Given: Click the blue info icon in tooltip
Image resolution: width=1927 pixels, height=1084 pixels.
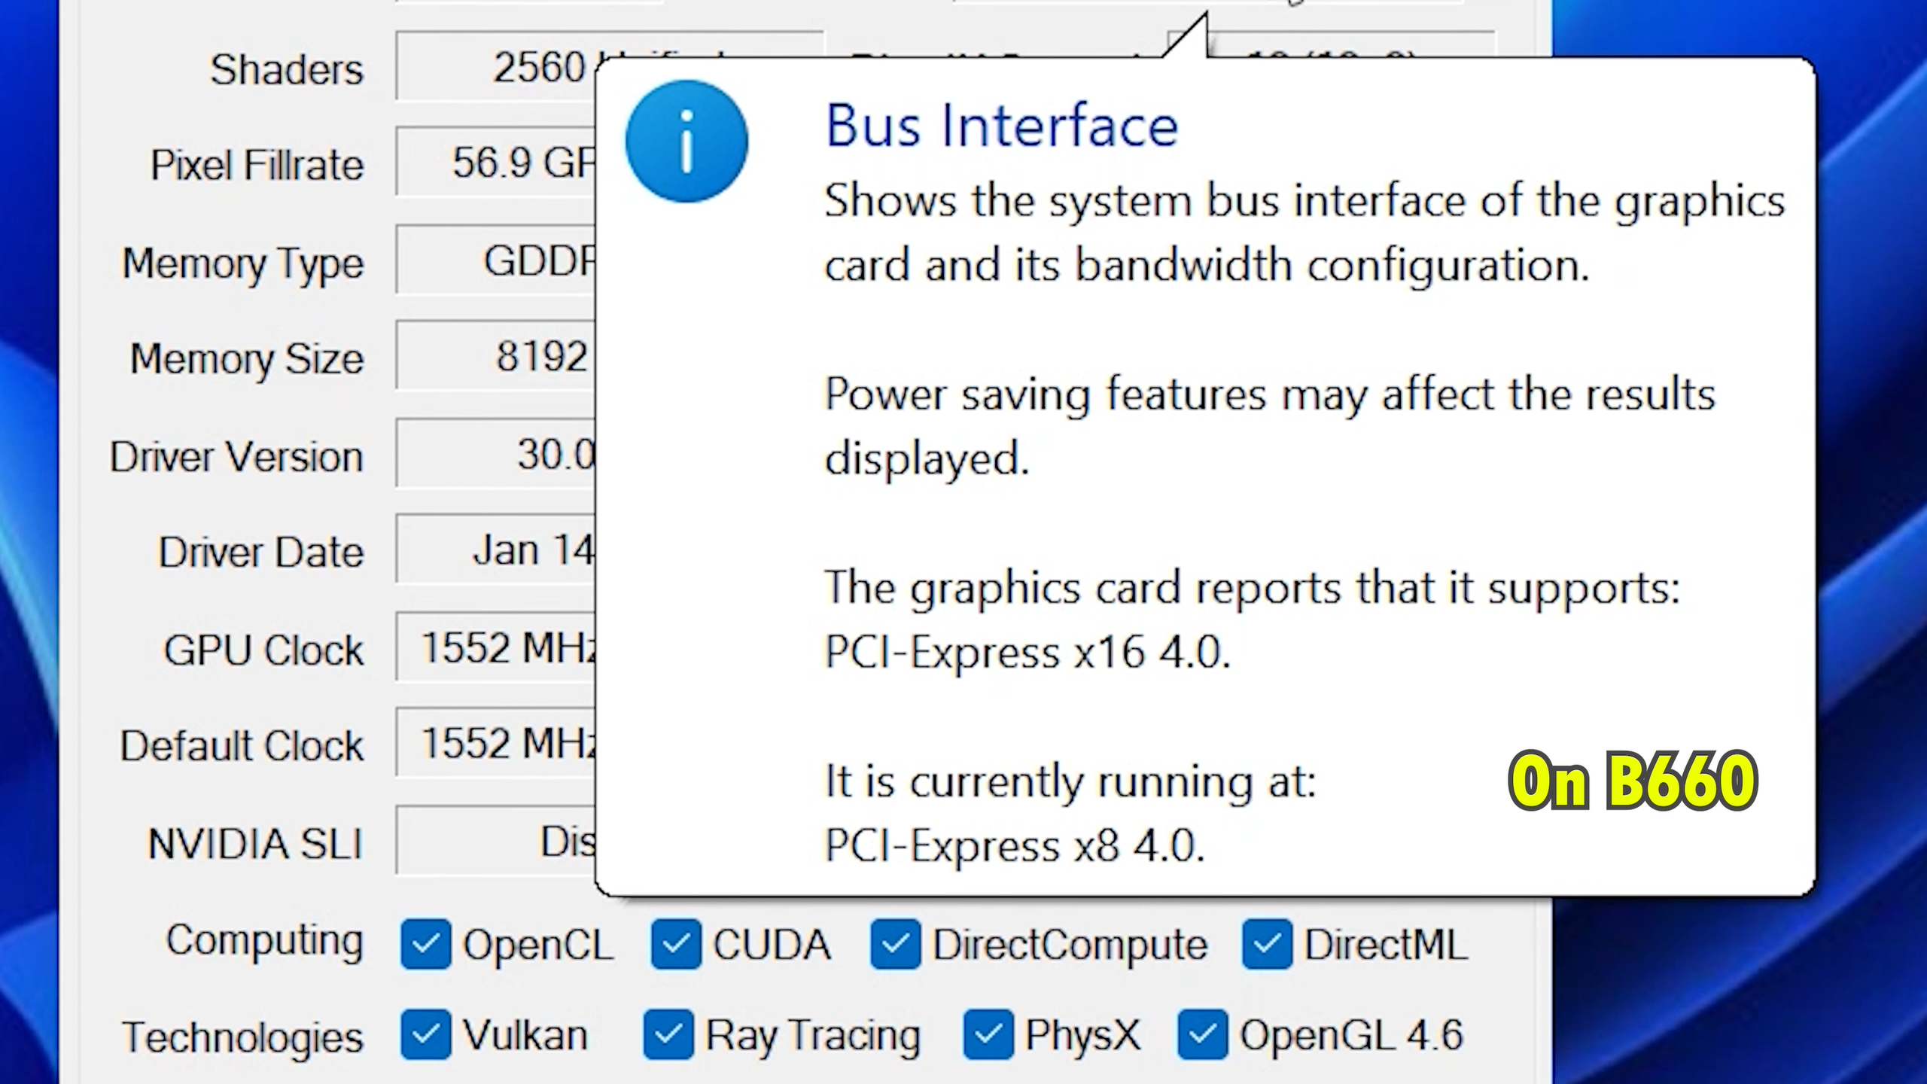Looking at the screenshot, I should coord(686,142).
